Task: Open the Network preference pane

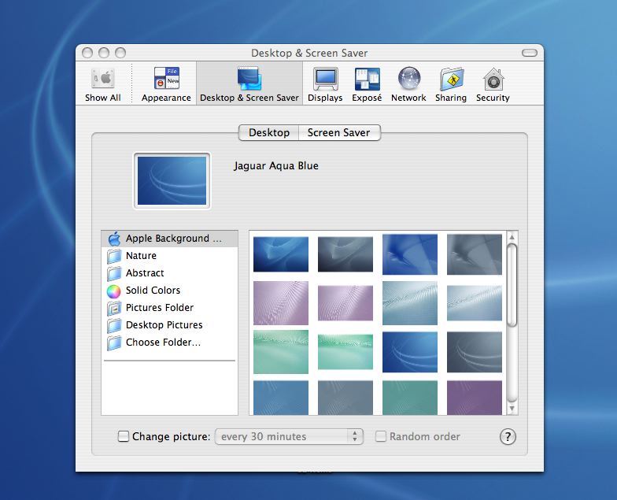Action: click(408, 85)
